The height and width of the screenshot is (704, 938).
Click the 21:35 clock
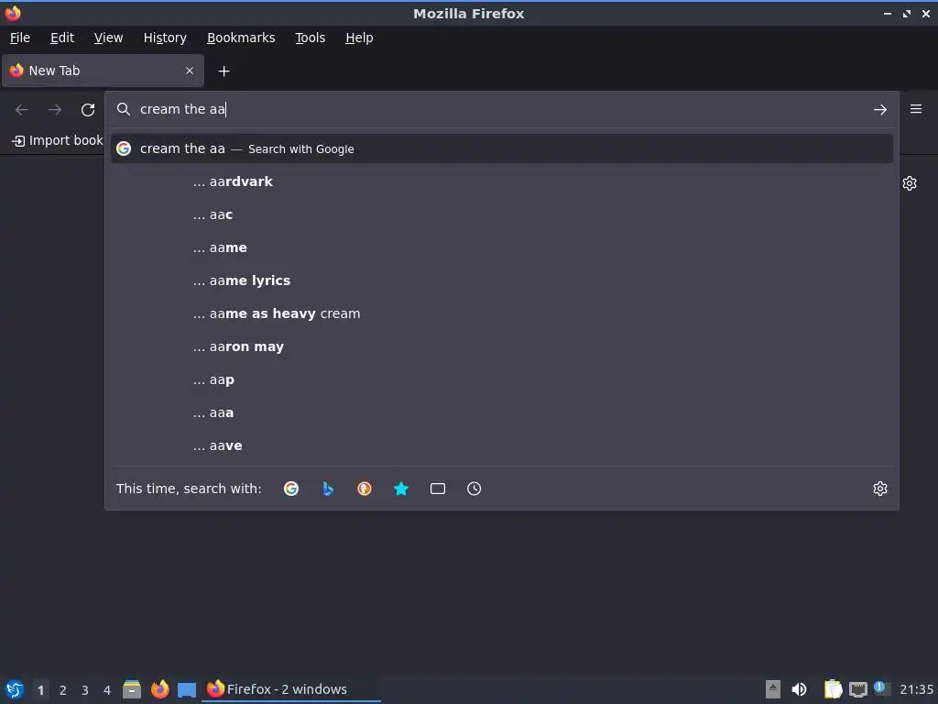916,689
